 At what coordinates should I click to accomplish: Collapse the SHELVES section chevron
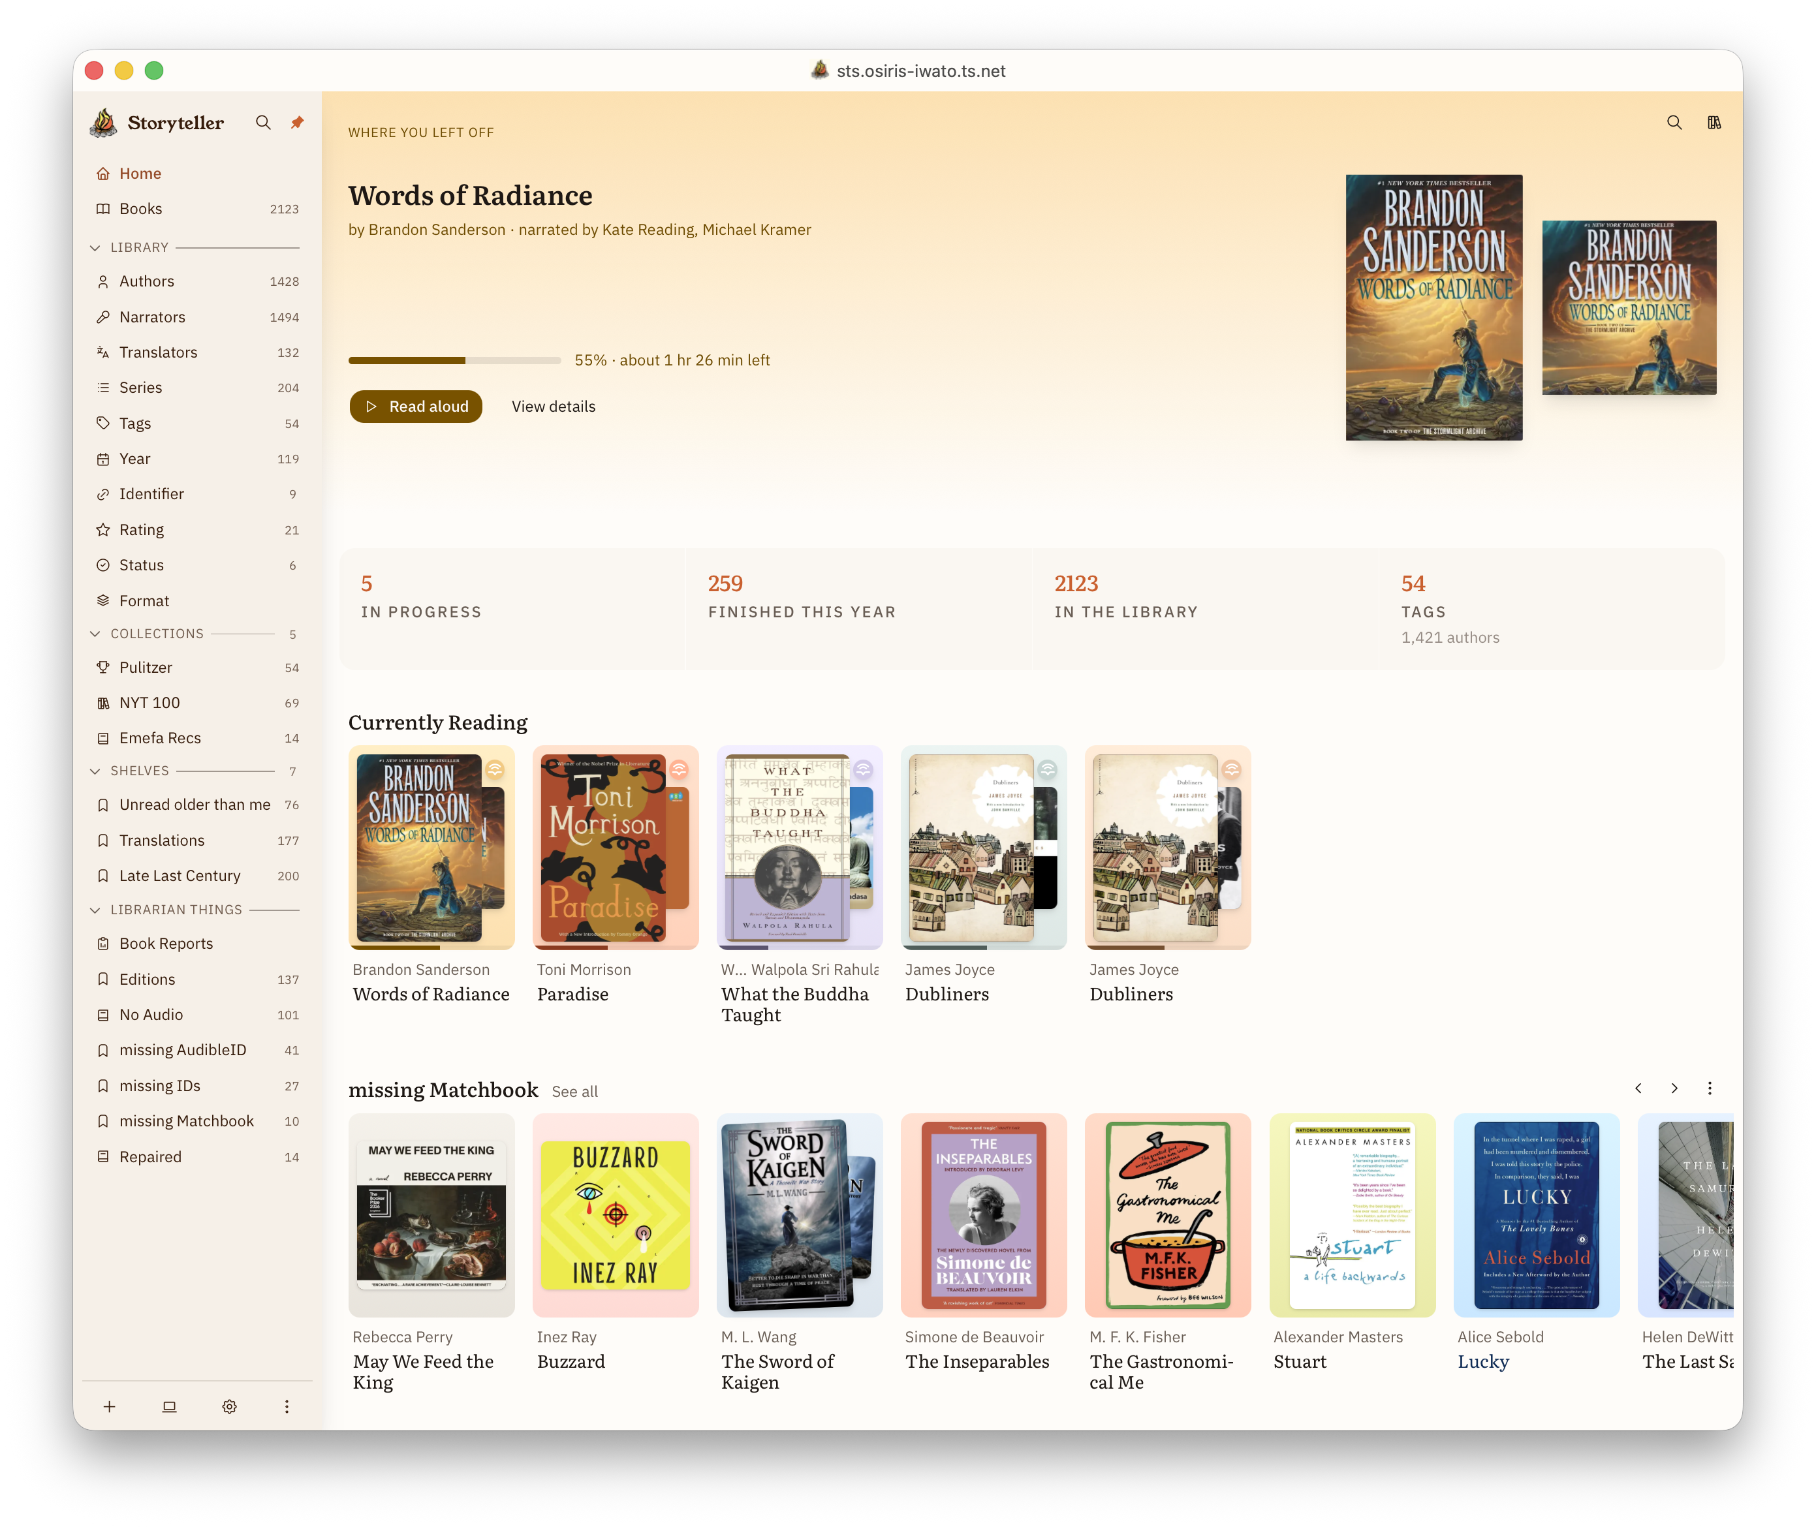[95, 771]
